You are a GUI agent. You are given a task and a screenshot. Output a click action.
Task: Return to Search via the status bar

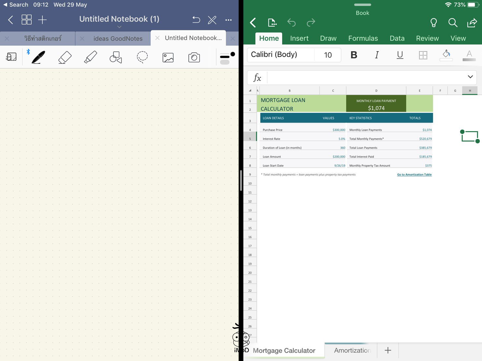15,5
